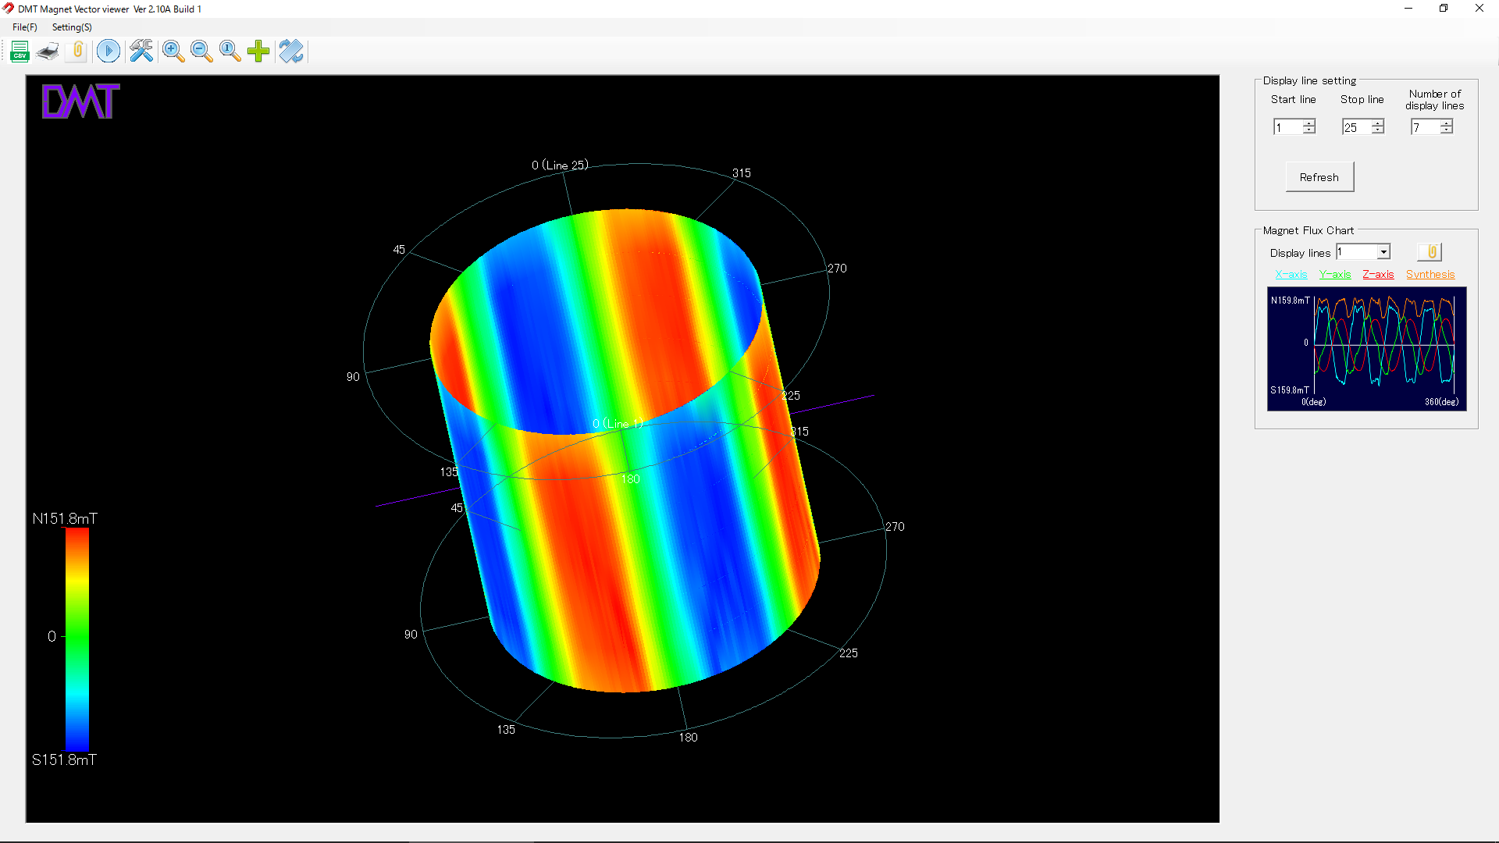Screen dimensions: 1499x843
Task: Open the hammer and wrench settings tool
Action: [141, 52]
